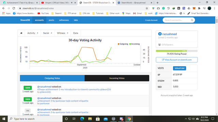Click the voting power progress bar
The width and height of the screenshot is (218, 122).
(x=177, y=51)
